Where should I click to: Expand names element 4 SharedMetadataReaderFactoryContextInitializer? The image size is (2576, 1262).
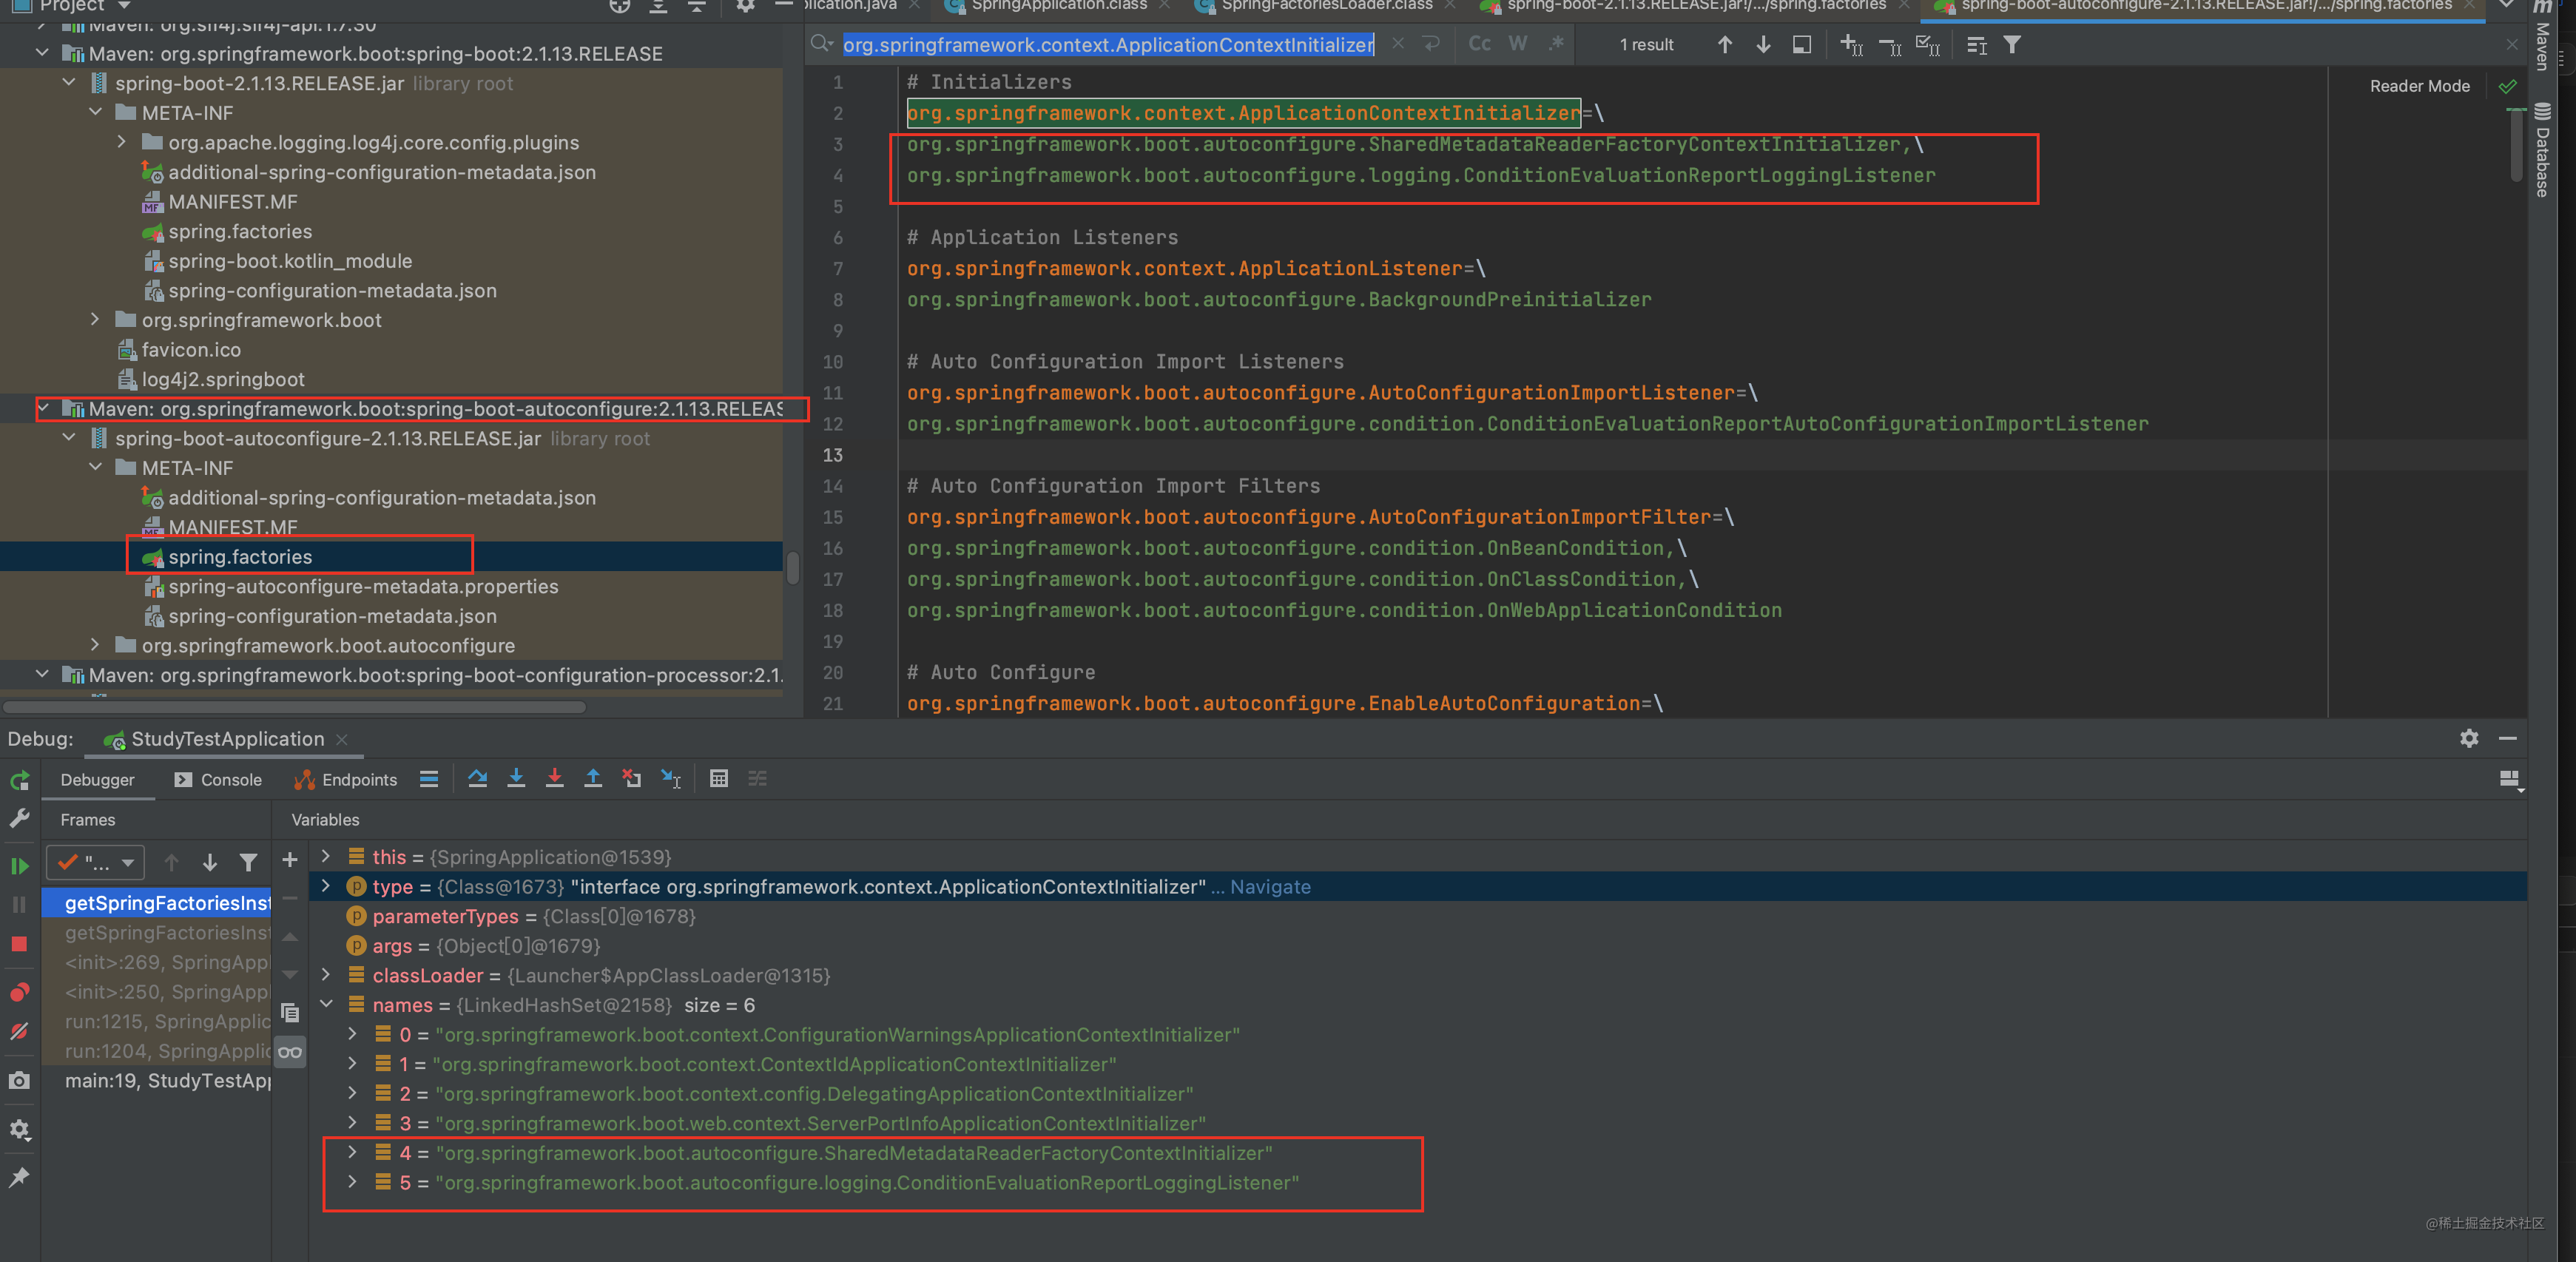pos(352,1153)
